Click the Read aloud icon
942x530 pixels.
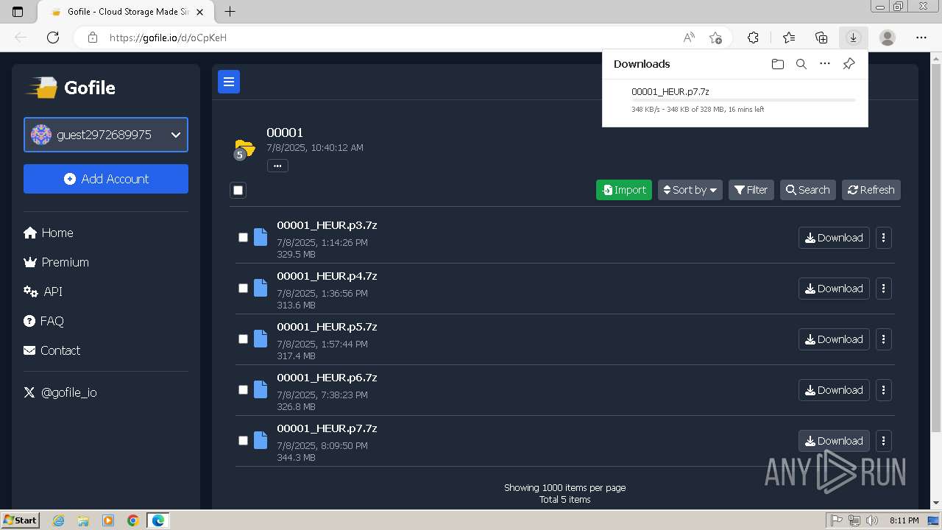tap(689, 38)
